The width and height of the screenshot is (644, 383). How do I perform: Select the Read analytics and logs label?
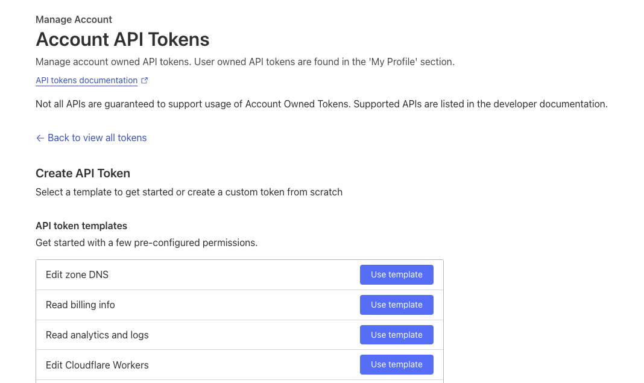point(97,335)
